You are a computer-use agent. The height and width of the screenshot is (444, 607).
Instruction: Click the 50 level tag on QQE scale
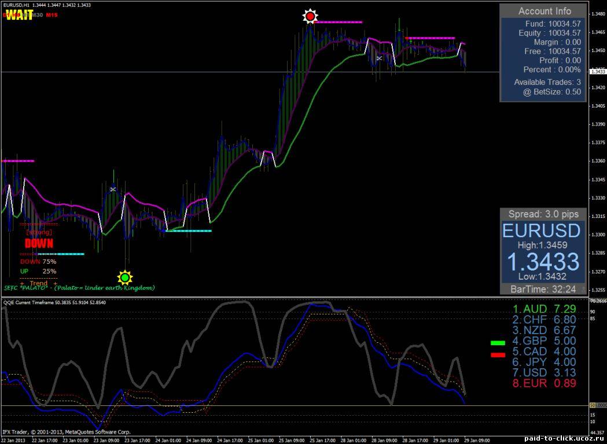(593, 405)
